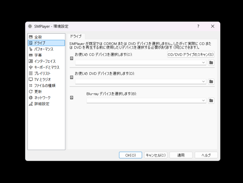Click the ネットワーク globe icon in sidebar
243x183 pixels.
[31, 98]
